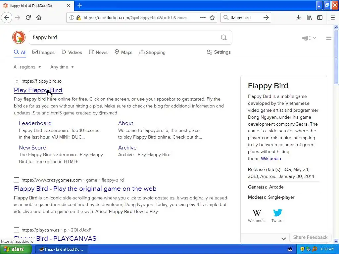
Task: Toggle the sidebar icon in toolbar
Action: [320, 18]
